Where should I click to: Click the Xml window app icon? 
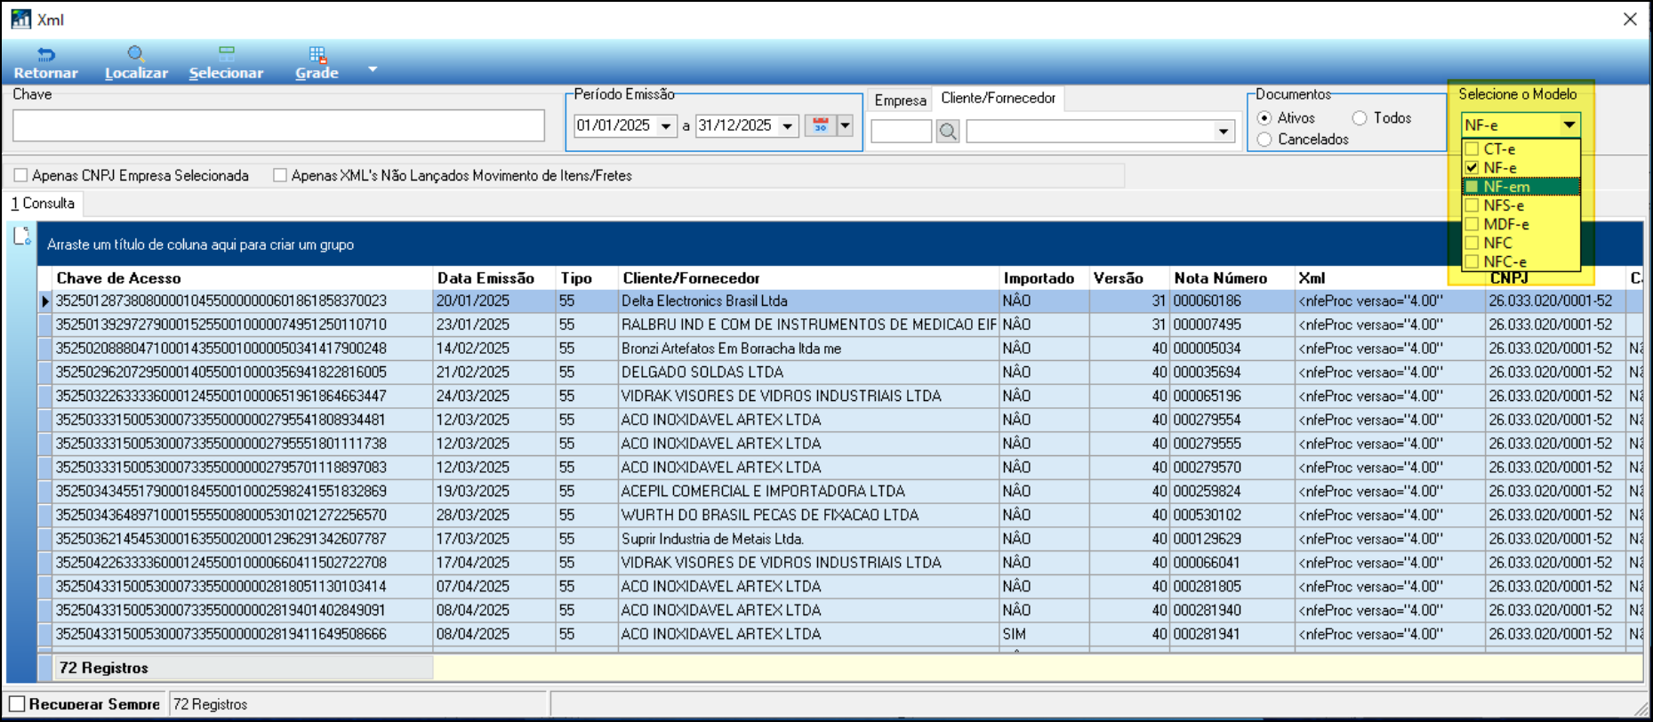pyautogui.click(x=20, y=20)
